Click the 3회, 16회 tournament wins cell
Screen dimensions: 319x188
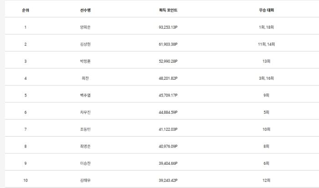point(266,78)
